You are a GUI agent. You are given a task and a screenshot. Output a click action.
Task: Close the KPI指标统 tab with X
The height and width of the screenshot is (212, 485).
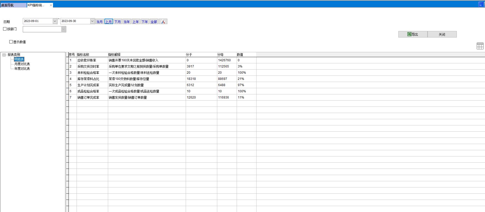(x=51, y=5)
